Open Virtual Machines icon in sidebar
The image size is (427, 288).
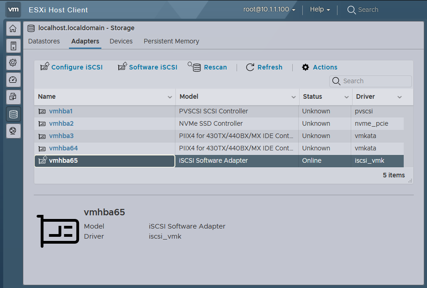(13, 97)
